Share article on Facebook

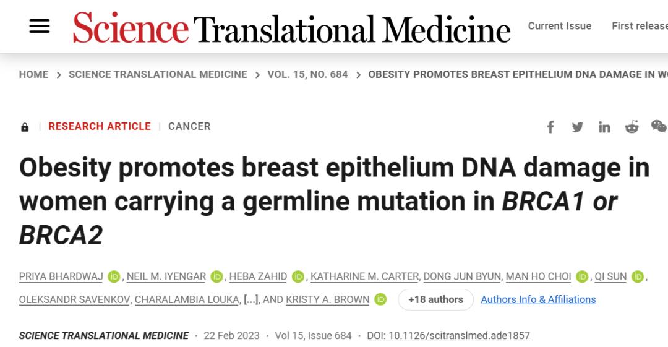point(550,127)
